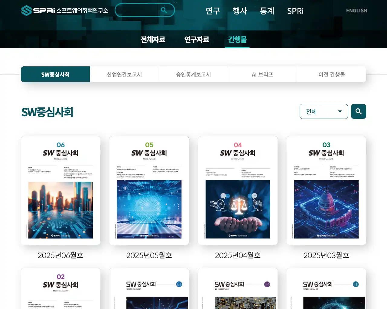Viewport: 387px width, 309px height.
Task: Select the 간행물 sub-menu
Action: [237, 40]
